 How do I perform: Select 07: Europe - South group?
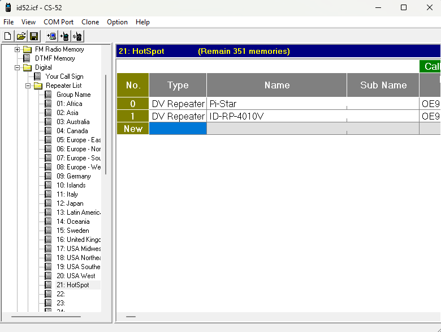point(79,158)
